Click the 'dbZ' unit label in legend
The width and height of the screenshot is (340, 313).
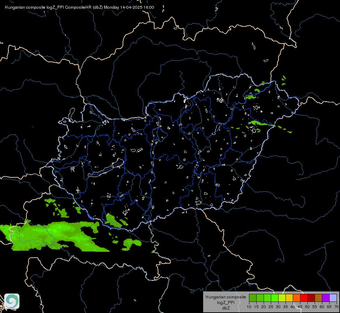pyautogui.click(x=226, y=308)
